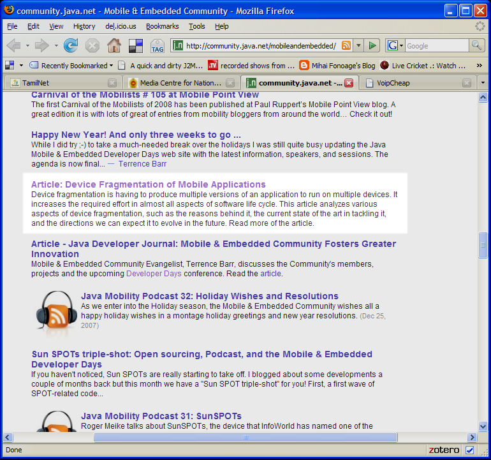Open the list all tabs dropdown
Screen dimensions: 491x460
pos(483,83)
